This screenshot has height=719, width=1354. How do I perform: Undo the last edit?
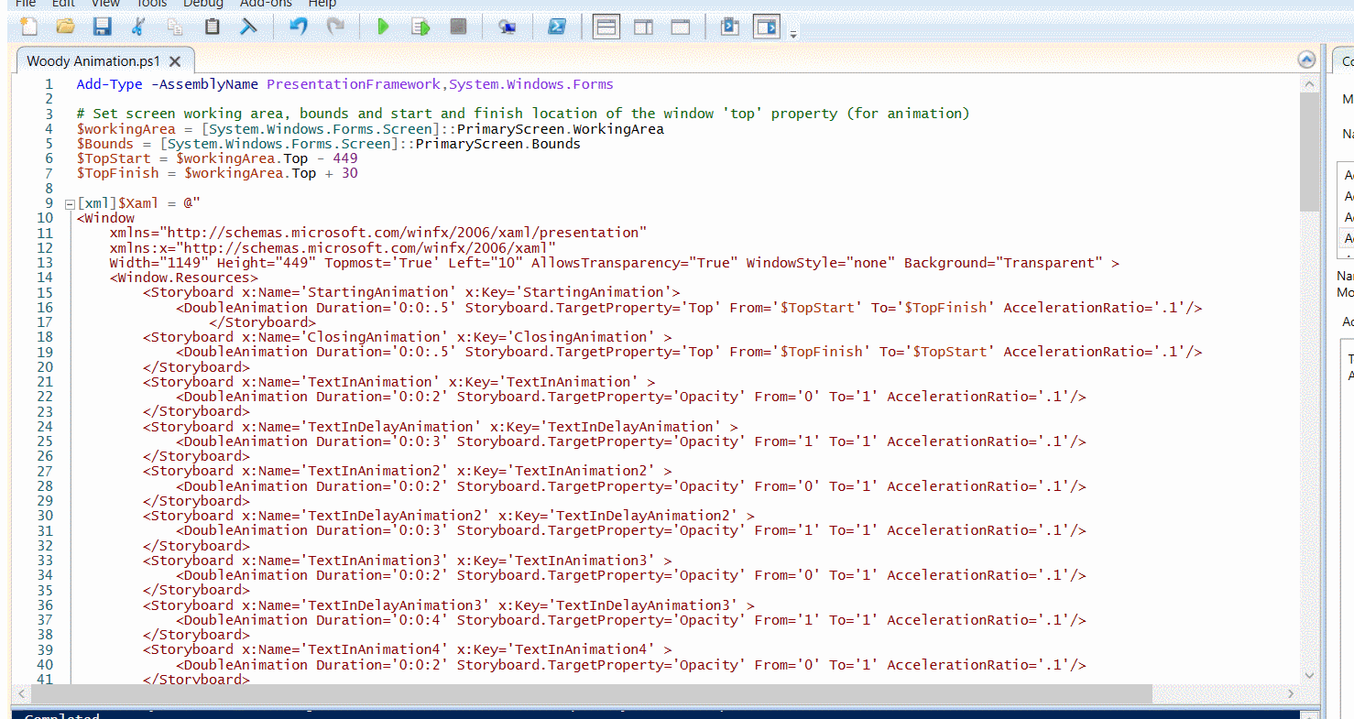299,27
